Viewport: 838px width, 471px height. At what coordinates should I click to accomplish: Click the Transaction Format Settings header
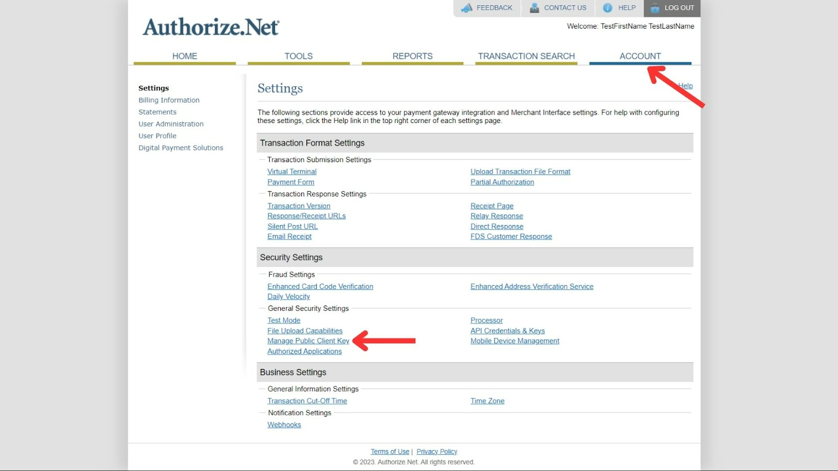pos(475,143)
